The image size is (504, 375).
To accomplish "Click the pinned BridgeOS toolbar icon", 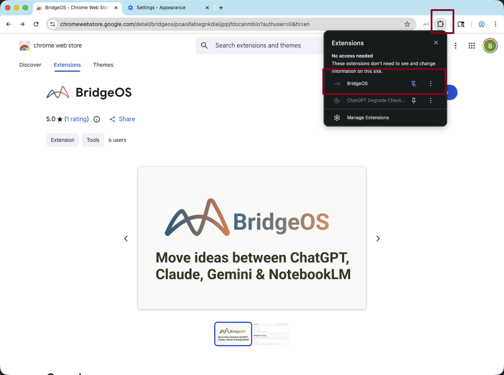I will coord(426,24).
